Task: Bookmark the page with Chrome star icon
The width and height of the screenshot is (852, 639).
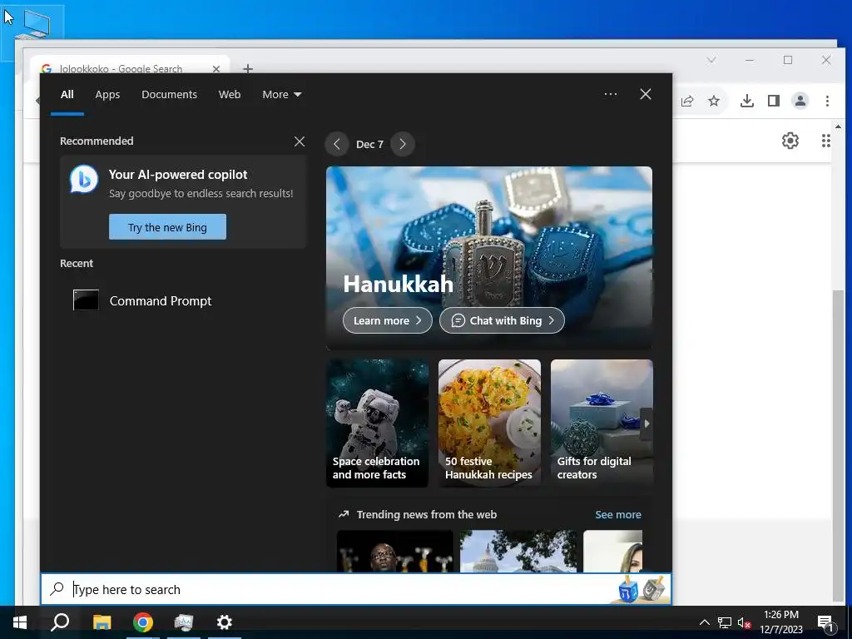Action: (714, 101)
